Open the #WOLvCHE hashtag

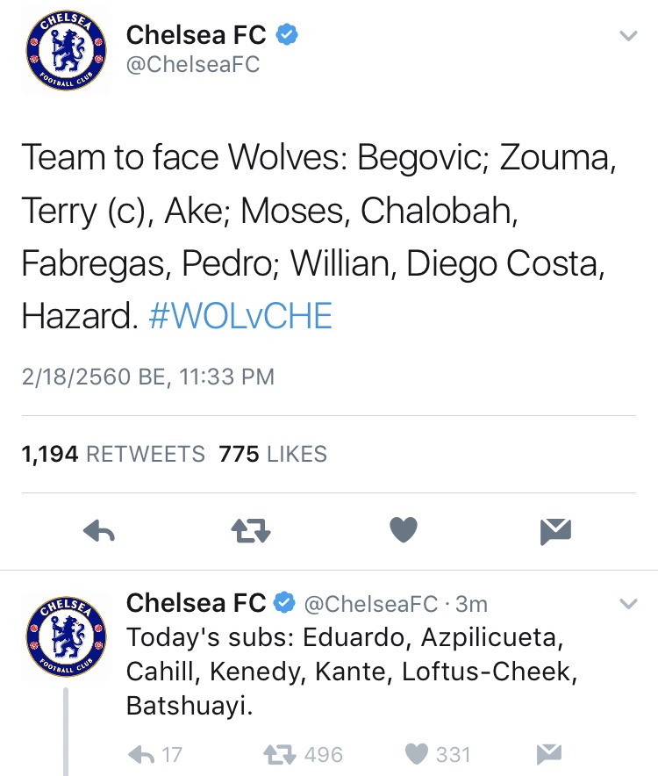coord(240,316)
